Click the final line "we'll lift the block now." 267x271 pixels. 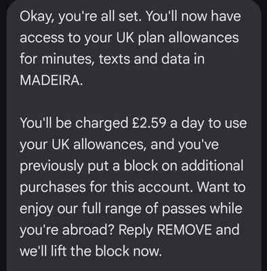click(x=91, y=251)
